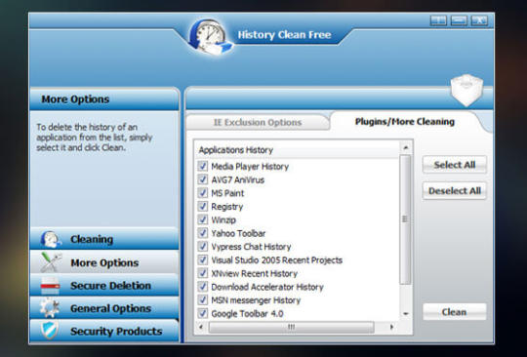Click the Select All button
Image resolution: width=527 pixels, height=357 pixels.
click(x=455, y=165)
